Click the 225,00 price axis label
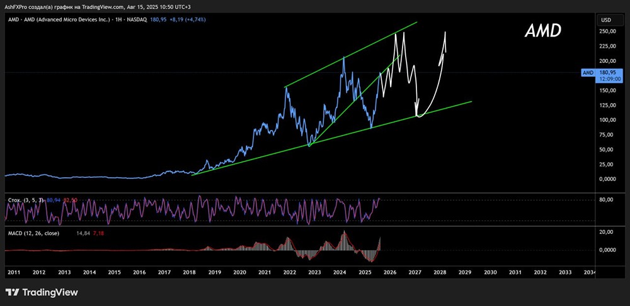The image size is (630, 306). [609, 46]
